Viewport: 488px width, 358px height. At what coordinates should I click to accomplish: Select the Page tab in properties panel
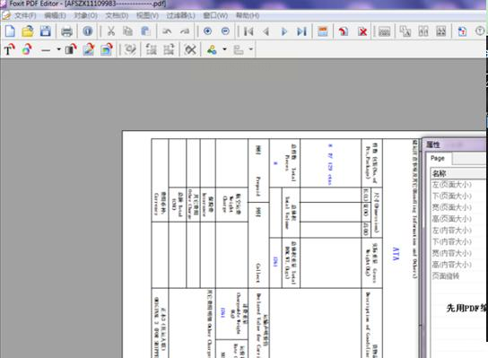(x=438, y=158)
